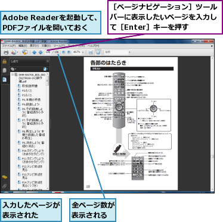
Task: Click the Create/Export PDF toolbar icon
Action: (x=14, y=52)
